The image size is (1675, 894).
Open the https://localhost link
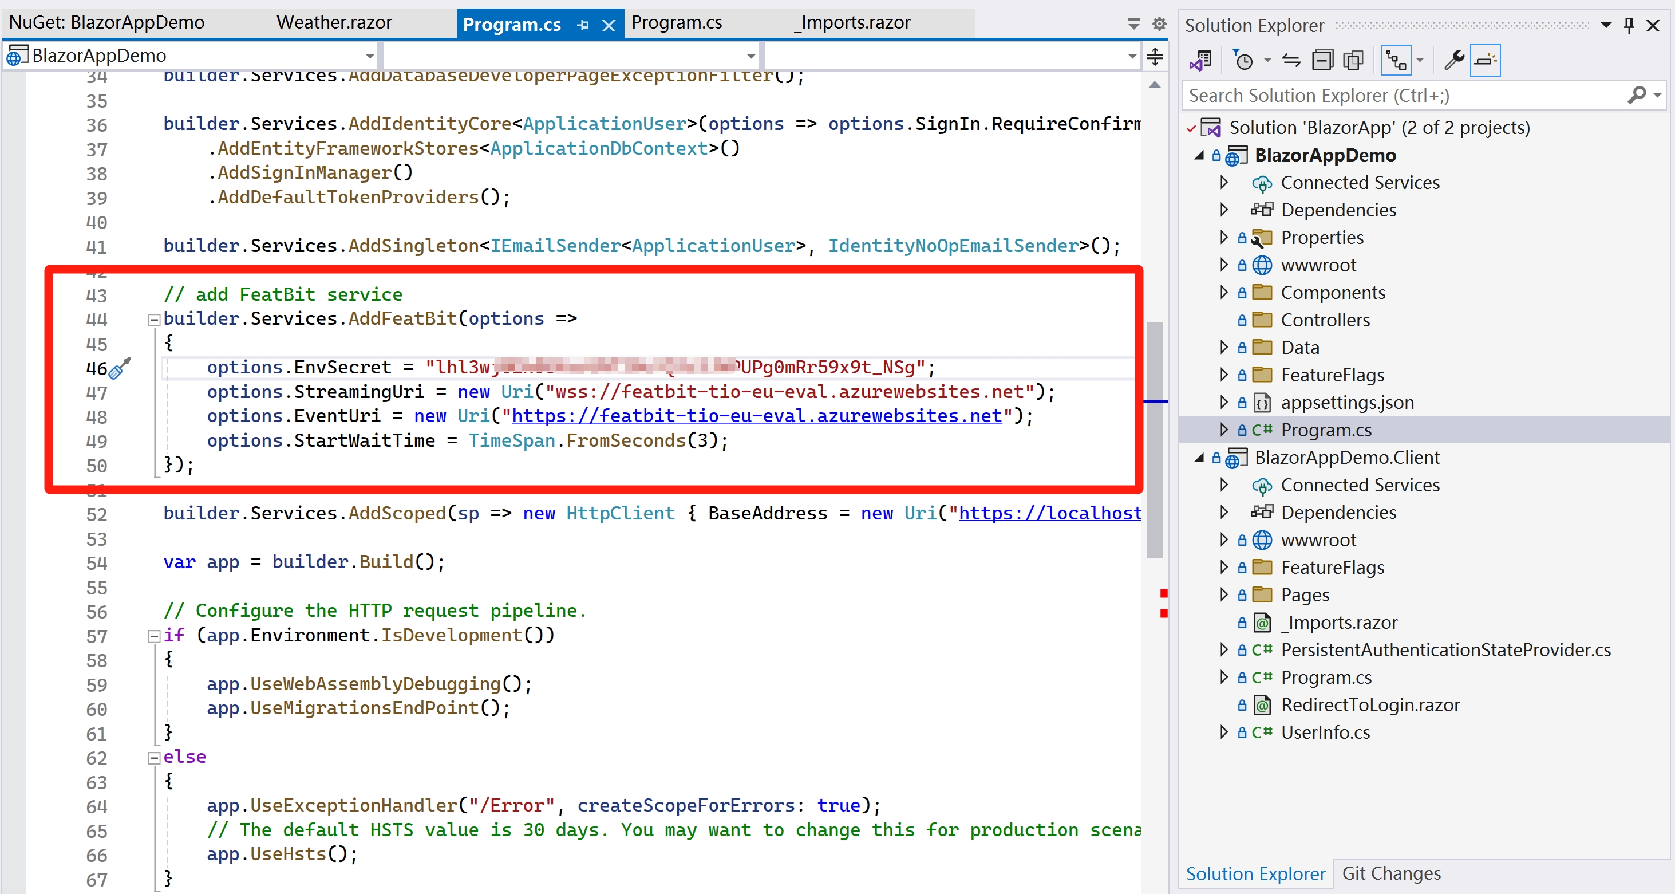coord(1049,513)
